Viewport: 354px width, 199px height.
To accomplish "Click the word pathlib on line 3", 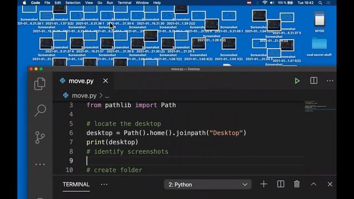I will [118, 105].
